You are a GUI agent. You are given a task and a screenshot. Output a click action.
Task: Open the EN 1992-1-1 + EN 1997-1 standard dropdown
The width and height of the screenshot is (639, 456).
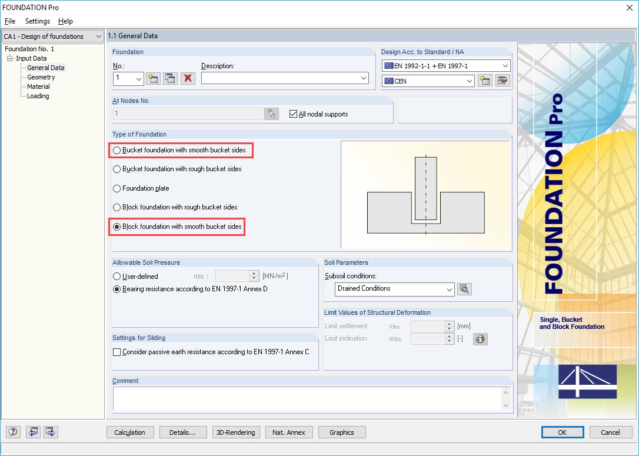point(505,66)
